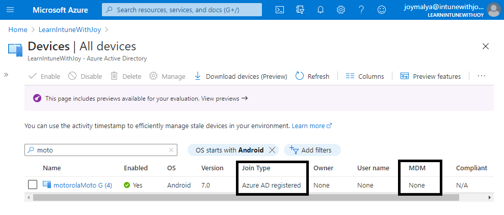
Task: Click the device search field containing moto
Action: 101,150
